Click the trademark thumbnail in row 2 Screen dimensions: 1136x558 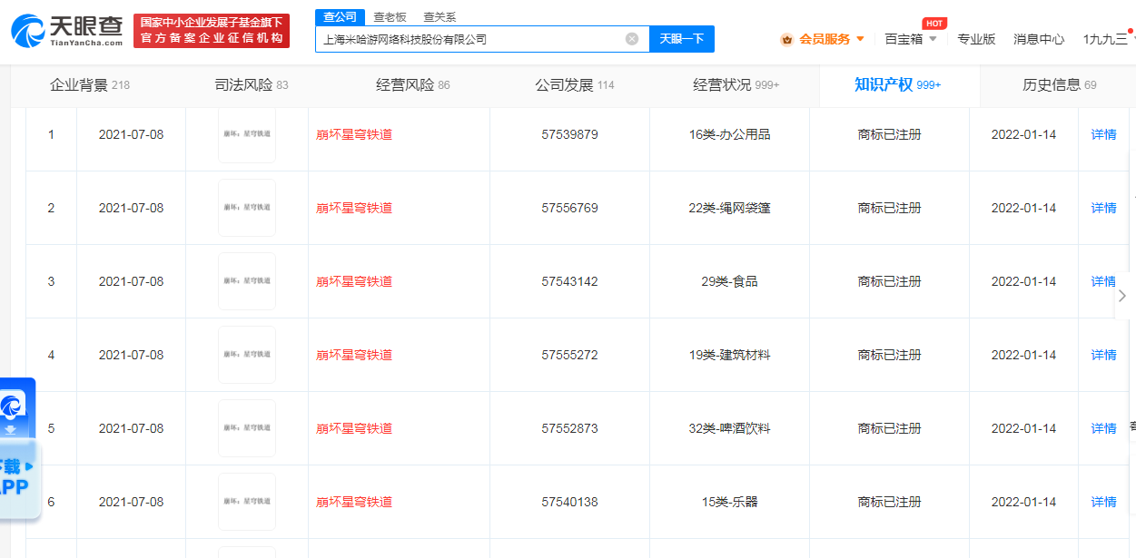coord(247,208)
